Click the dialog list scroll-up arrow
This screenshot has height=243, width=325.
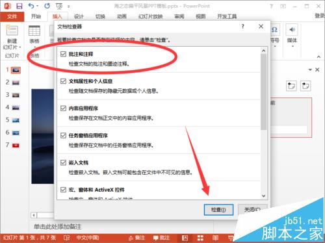click(x=264, y=51)
